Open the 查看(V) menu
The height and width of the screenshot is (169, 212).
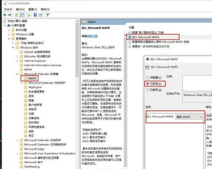[x=33, y=9]
